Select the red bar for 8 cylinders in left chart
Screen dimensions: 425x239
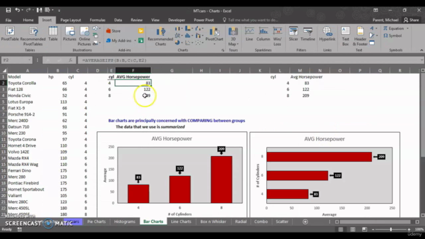221,180
